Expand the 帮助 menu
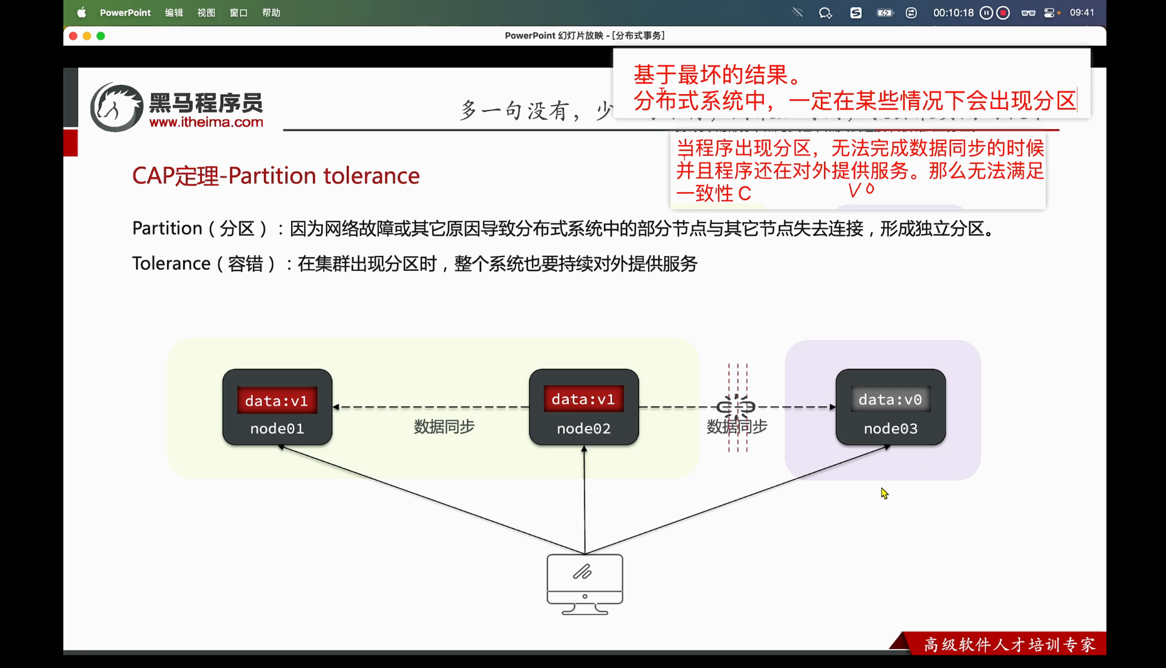Screen dimensions: 1166x668 271,13
